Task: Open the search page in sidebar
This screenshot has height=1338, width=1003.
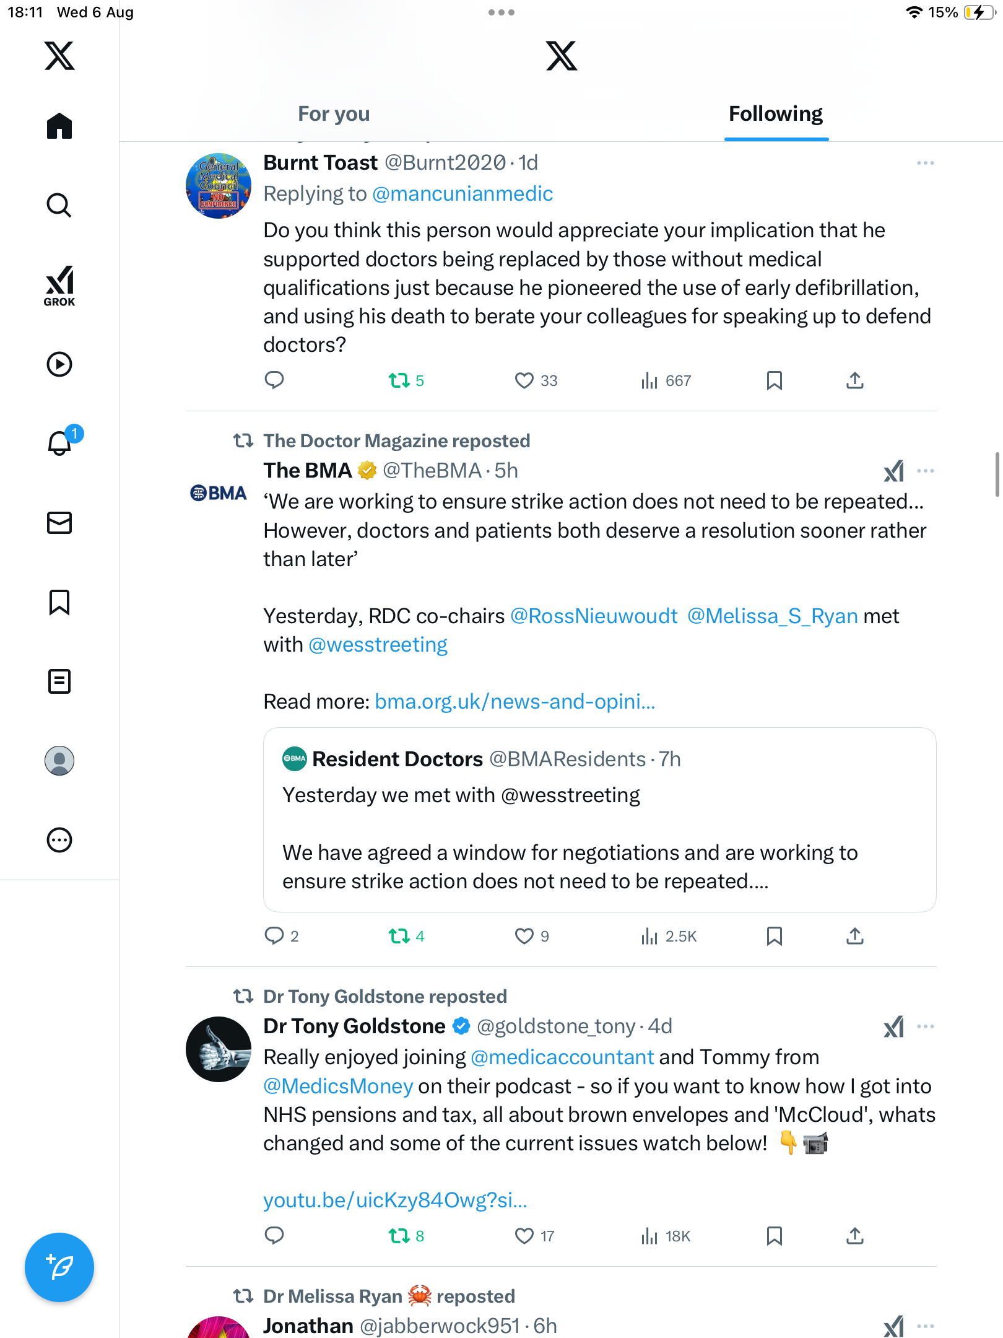Action: click(x=59, y=205)
